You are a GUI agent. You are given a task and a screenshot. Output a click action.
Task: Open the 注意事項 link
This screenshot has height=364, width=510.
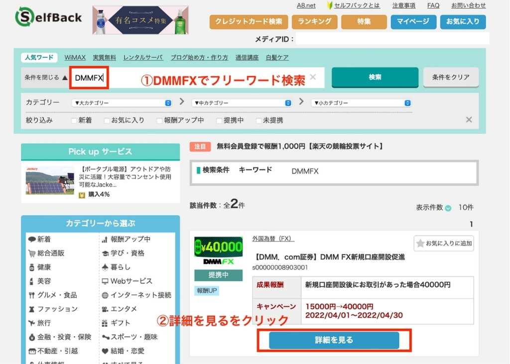pyautogui.click(x=403, y=5)
